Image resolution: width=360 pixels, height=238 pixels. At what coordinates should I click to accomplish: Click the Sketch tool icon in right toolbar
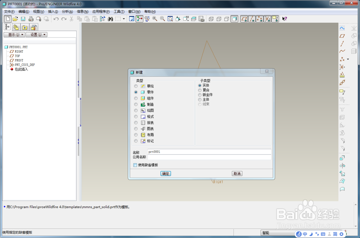342,28
